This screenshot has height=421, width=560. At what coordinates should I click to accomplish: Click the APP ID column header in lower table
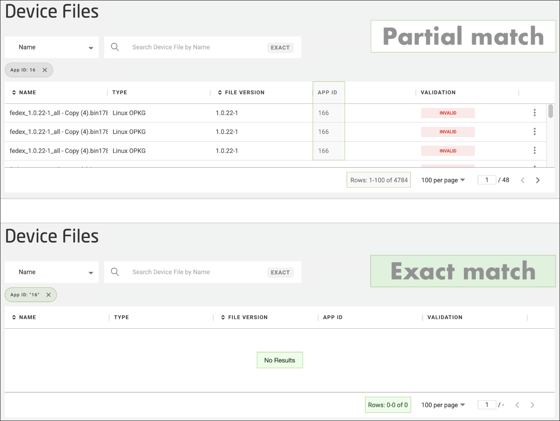[x=333, y=317]
